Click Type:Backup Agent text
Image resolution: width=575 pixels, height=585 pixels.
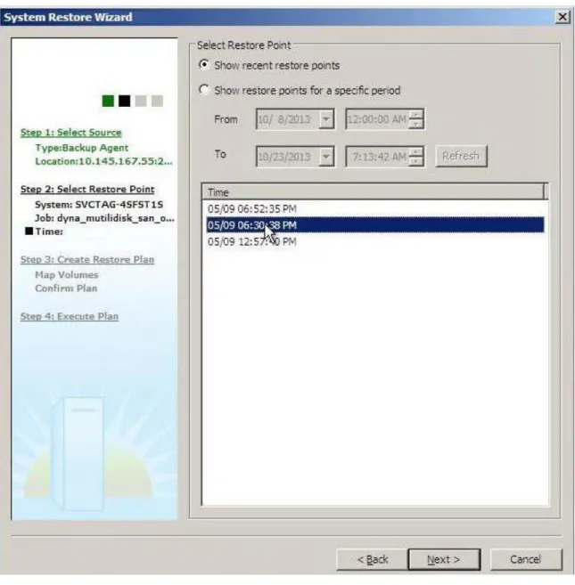pyautogui.click(x=82, y=148)
